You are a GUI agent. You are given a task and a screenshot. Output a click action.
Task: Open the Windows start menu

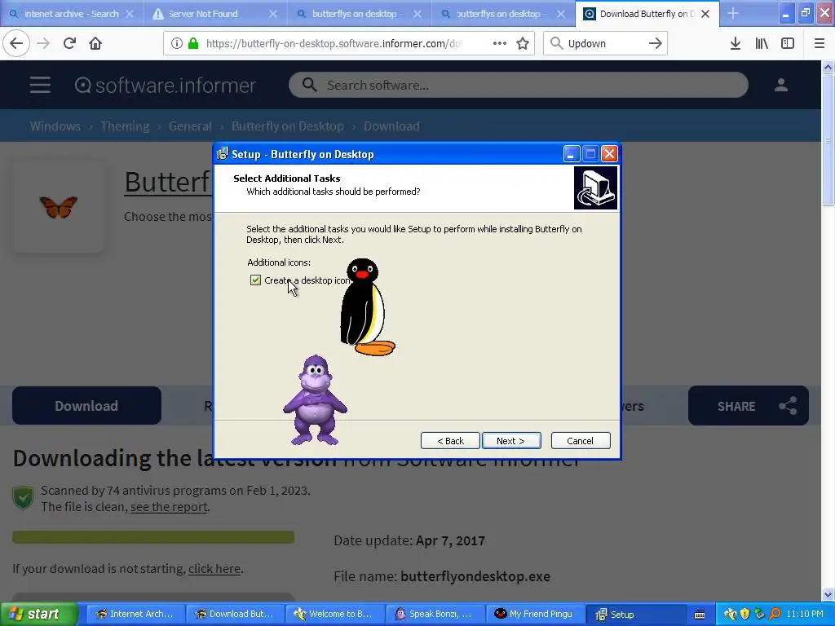pyautogui.click(x=38, y=614)
